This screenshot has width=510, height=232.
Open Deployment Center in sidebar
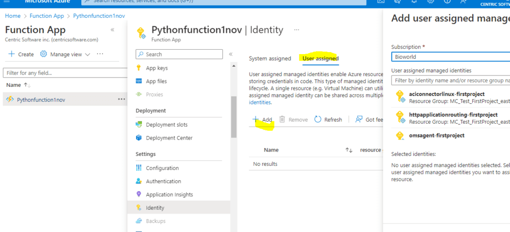click(169, 138)
